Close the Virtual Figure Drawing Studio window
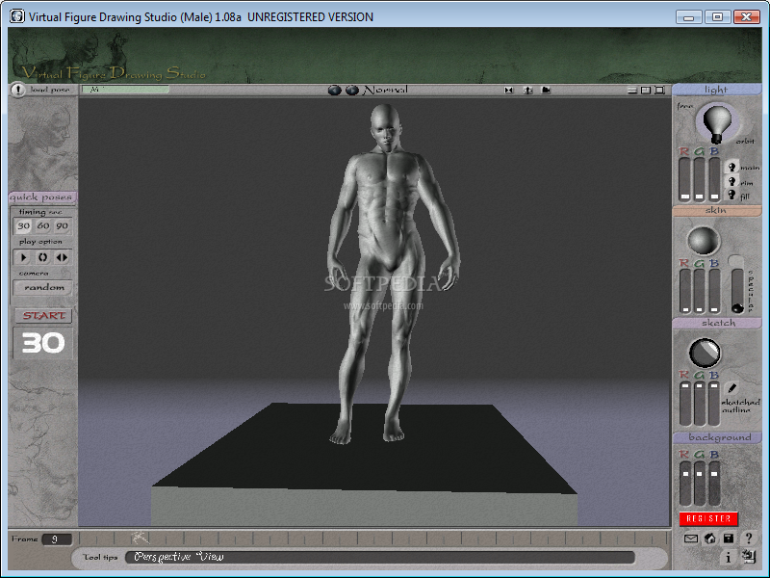 pos(747,16)
